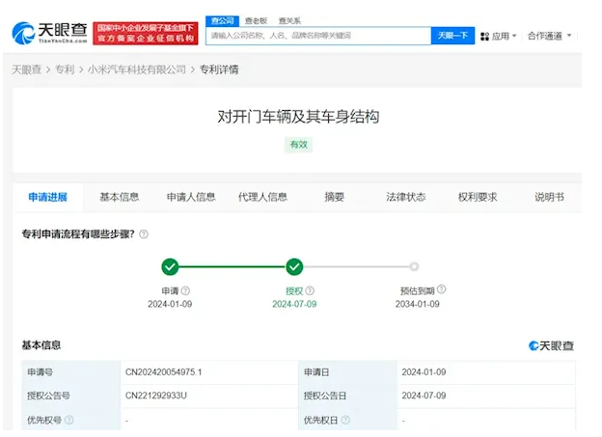Click 授权公告日 value 2024-07-09 in table
Viewport: 602px width, 437px height.
coord(424,396)
